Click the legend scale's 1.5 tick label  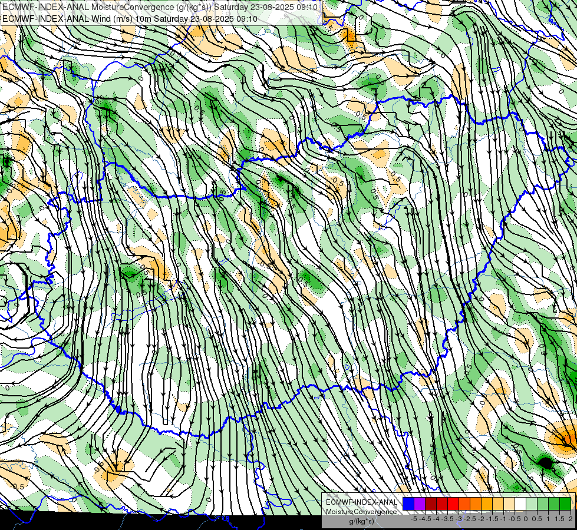(559, 519)
